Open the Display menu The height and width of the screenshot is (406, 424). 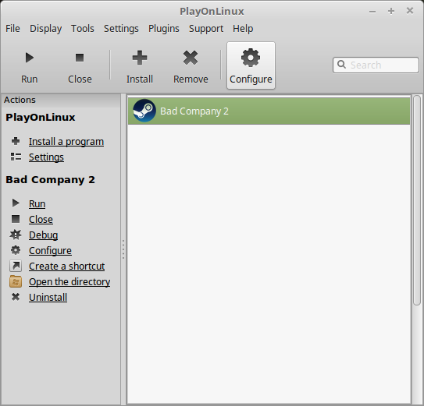point(46,28)
